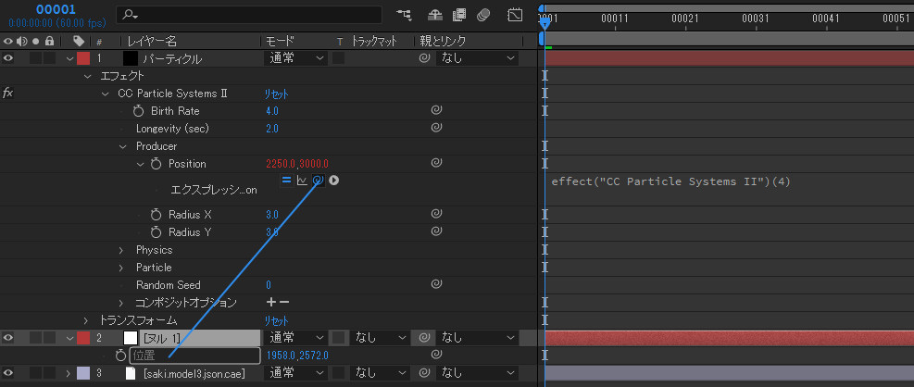914x387 pixels.
Task: Open the expression language menu arrow
Action: click(x=333, y=181)
